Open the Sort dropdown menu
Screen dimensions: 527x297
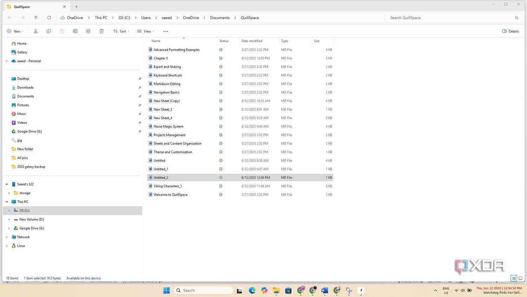click(x=122, y=31)
